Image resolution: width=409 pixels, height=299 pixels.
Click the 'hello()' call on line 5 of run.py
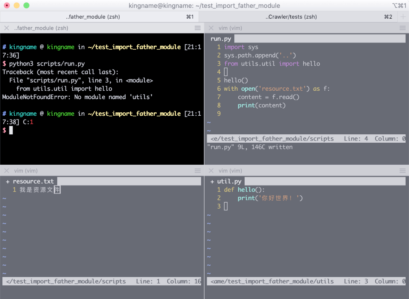(236, 80)
